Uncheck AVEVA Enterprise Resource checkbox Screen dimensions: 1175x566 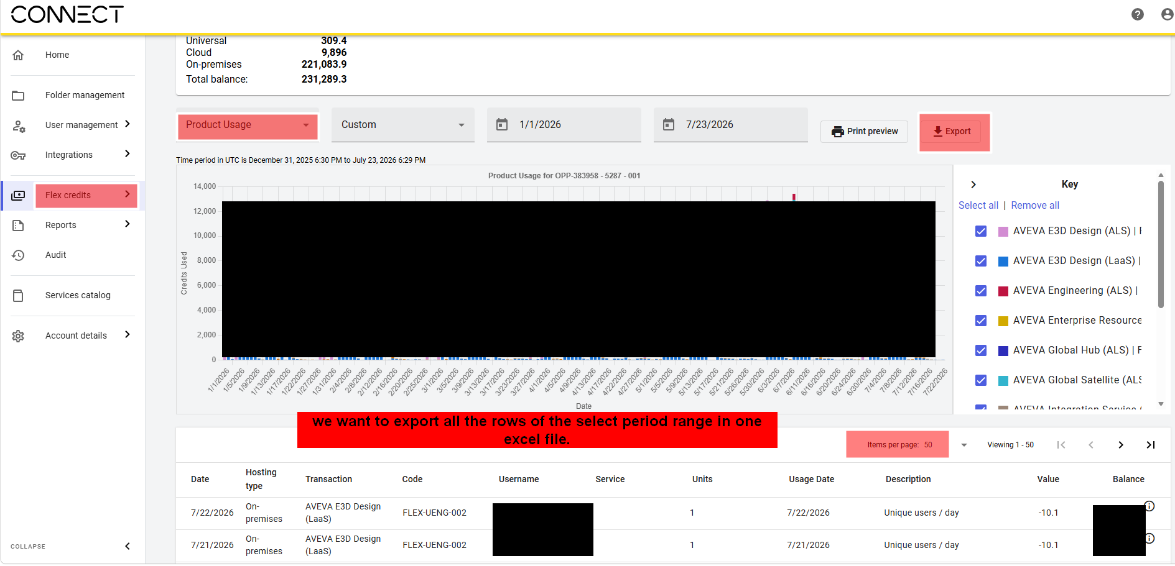coord(981,321)
